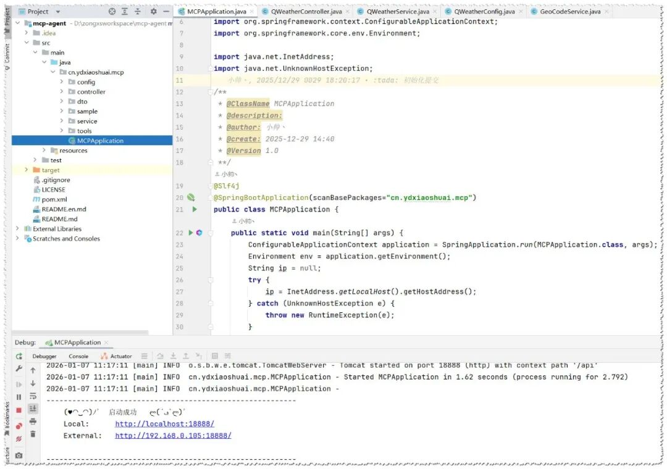
Task: Click author annotation above line 19
Action: (x=226, y=174)
